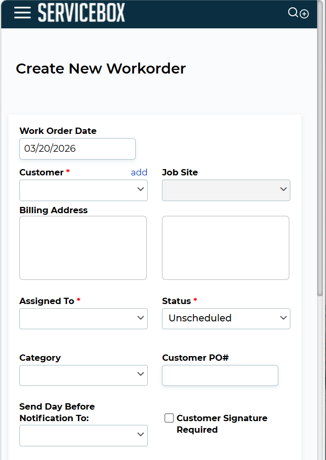Focus the Customer PO# input field
The width and height of the screenshot is (326, 460).
pyautogui.click(x=220, y=375)
